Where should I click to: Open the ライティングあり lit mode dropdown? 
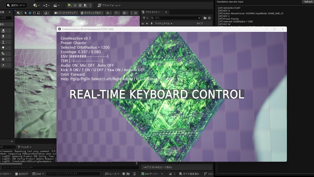coord(92,13)
